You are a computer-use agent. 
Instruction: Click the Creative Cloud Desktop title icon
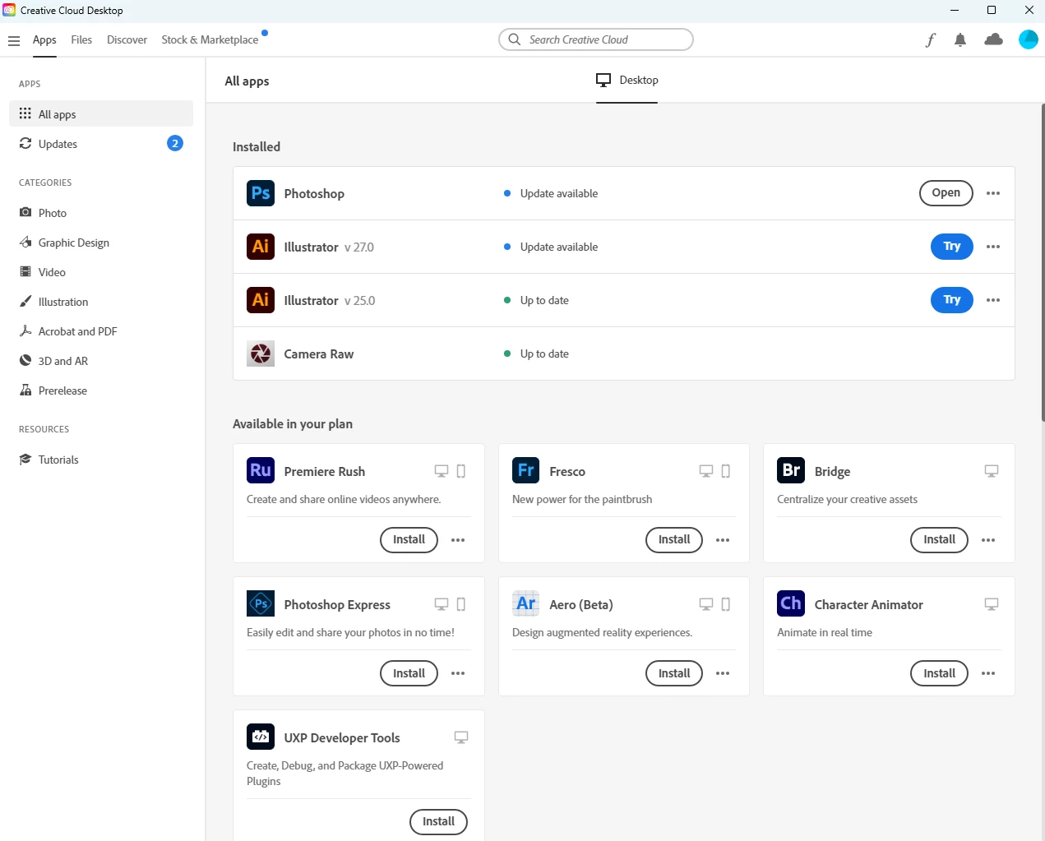click(9, 10)
